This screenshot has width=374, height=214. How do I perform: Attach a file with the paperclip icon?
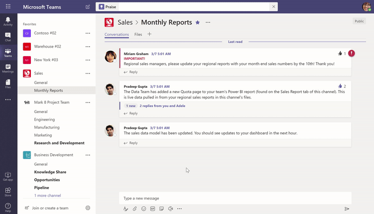pos(135,209)
